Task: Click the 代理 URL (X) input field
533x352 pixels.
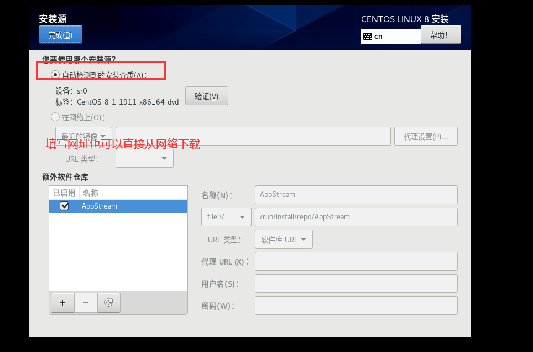Action: point(356,261)
